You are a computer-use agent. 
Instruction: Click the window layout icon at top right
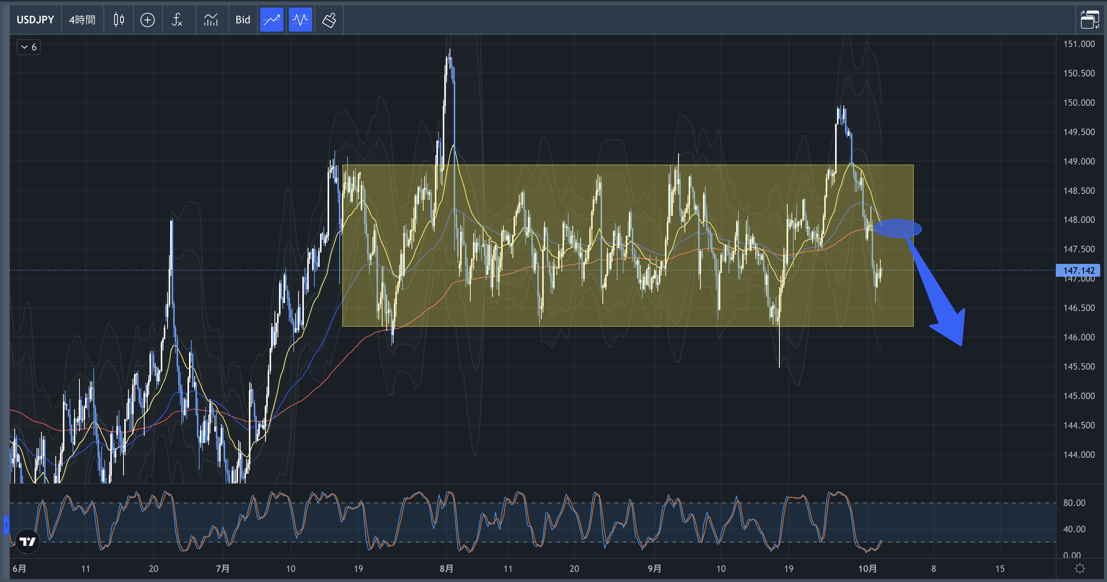pyautogui.click(x=1089, y=20)
